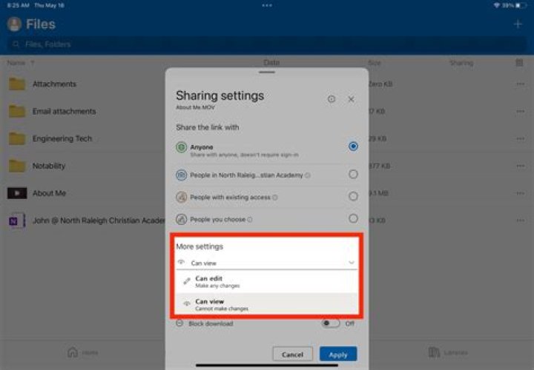Go to the Home tab
Screen dimensions: 534x370
[x=83, y=352]
